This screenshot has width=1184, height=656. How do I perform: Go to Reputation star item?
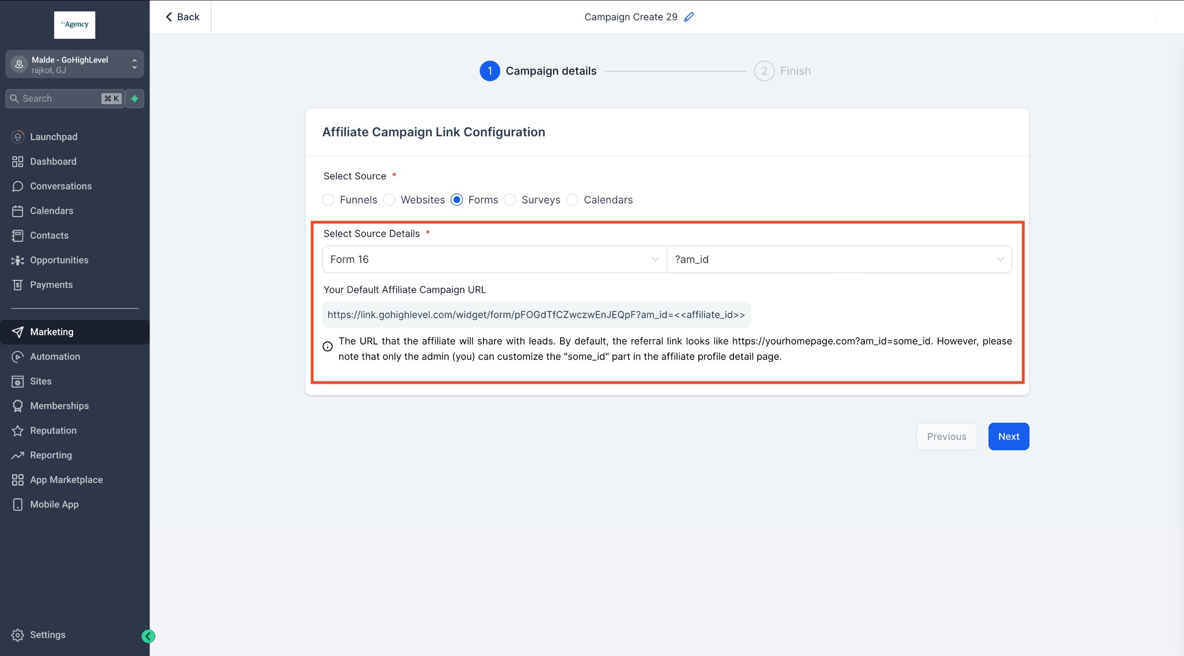53,430
